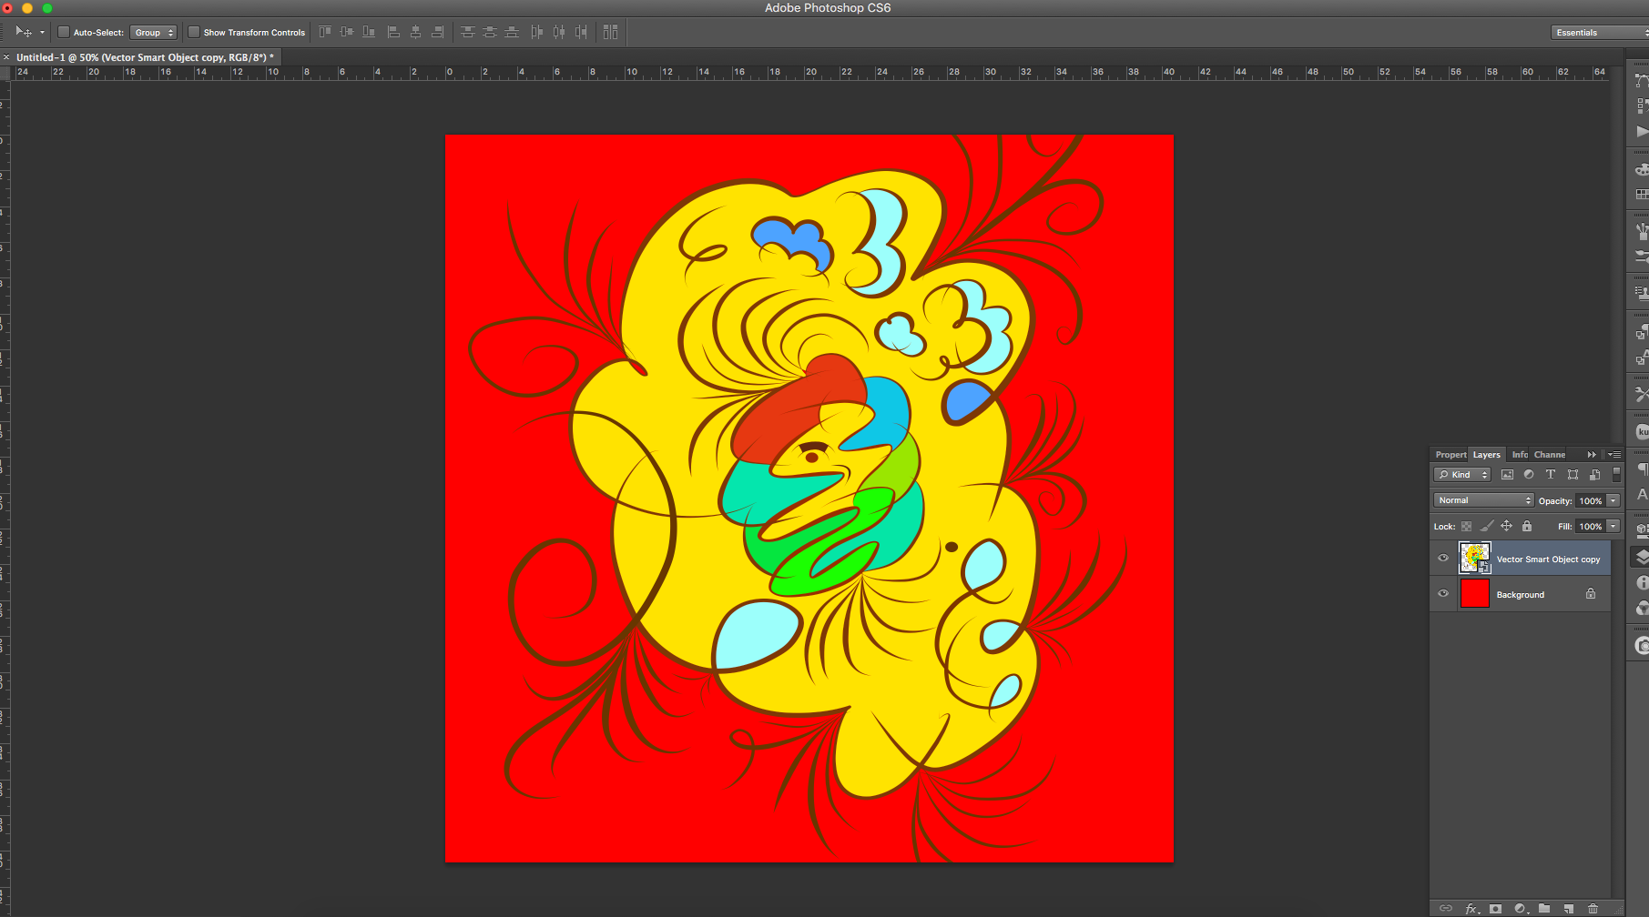Enable Show Transform Controls checkbox
Viewport: 1649px width, 917px height.
(x=194, y=32)
